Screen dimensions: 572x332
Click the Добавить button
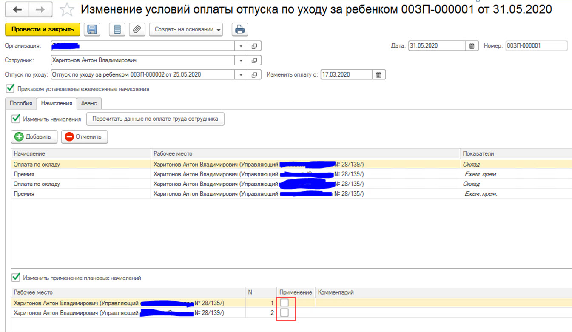coord(34,136)
